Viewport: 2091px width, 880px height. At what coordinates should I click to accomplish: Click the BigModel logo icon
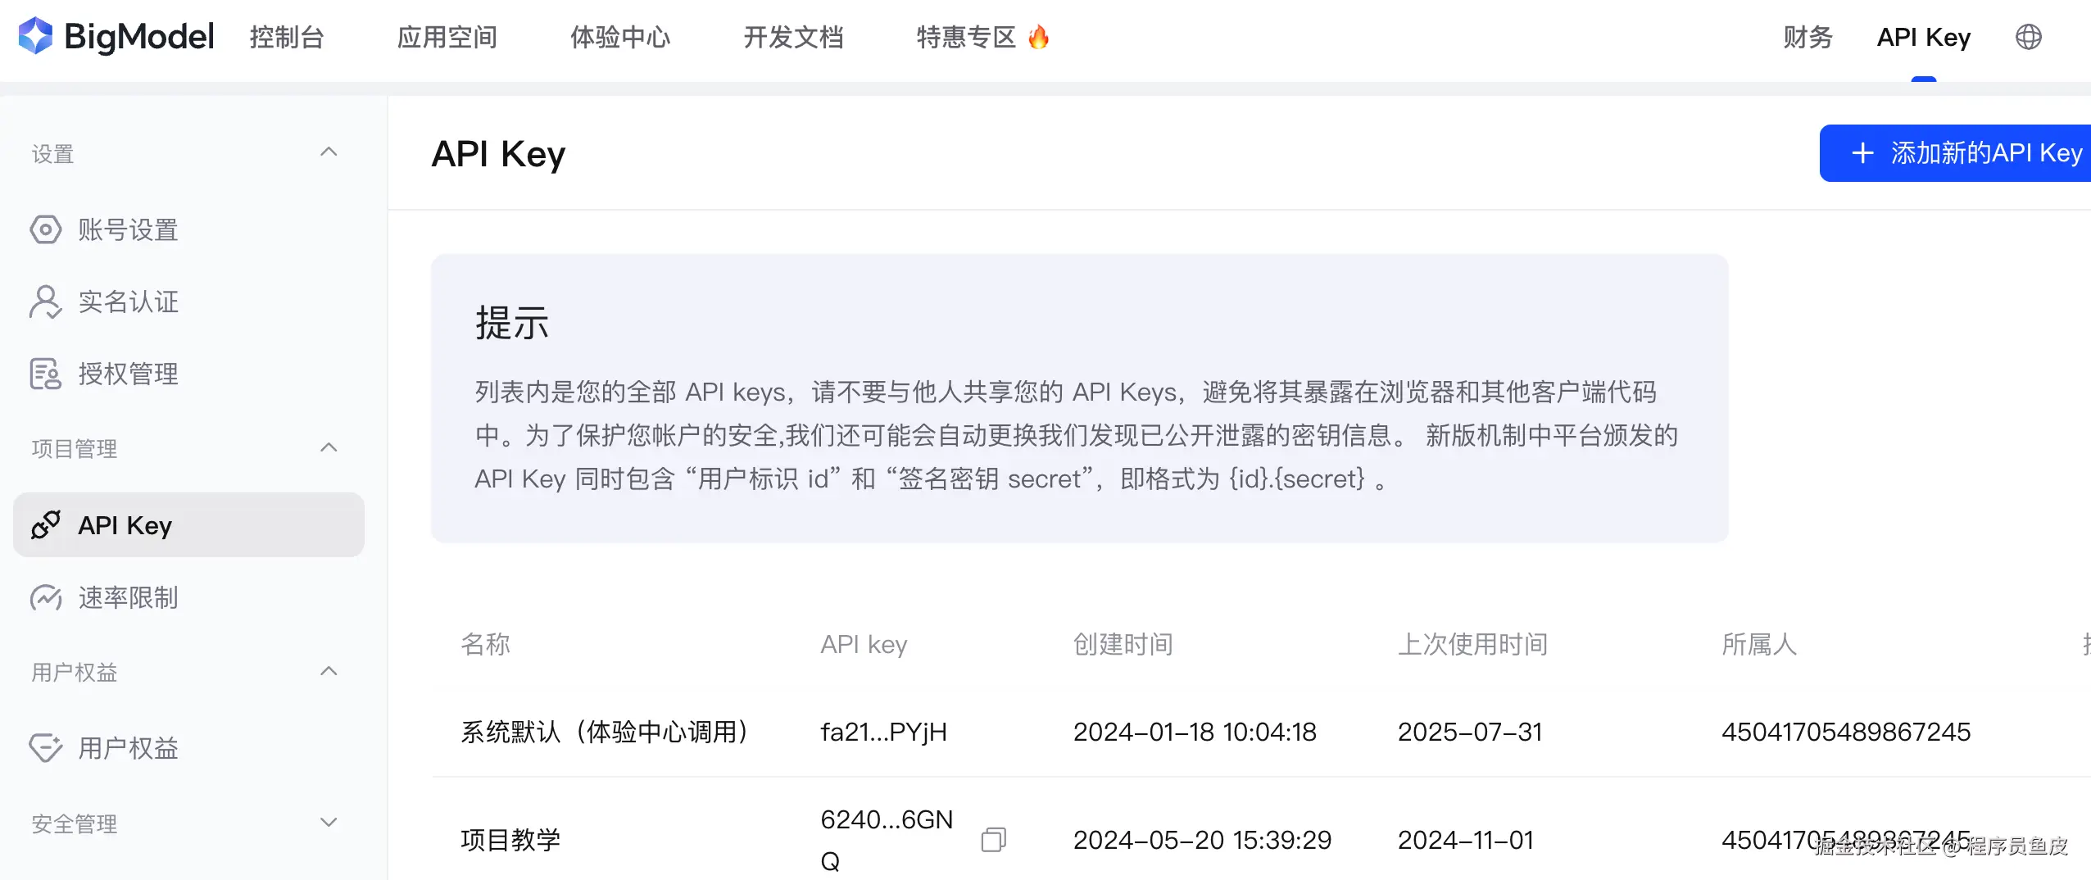[x=35, y=36]
